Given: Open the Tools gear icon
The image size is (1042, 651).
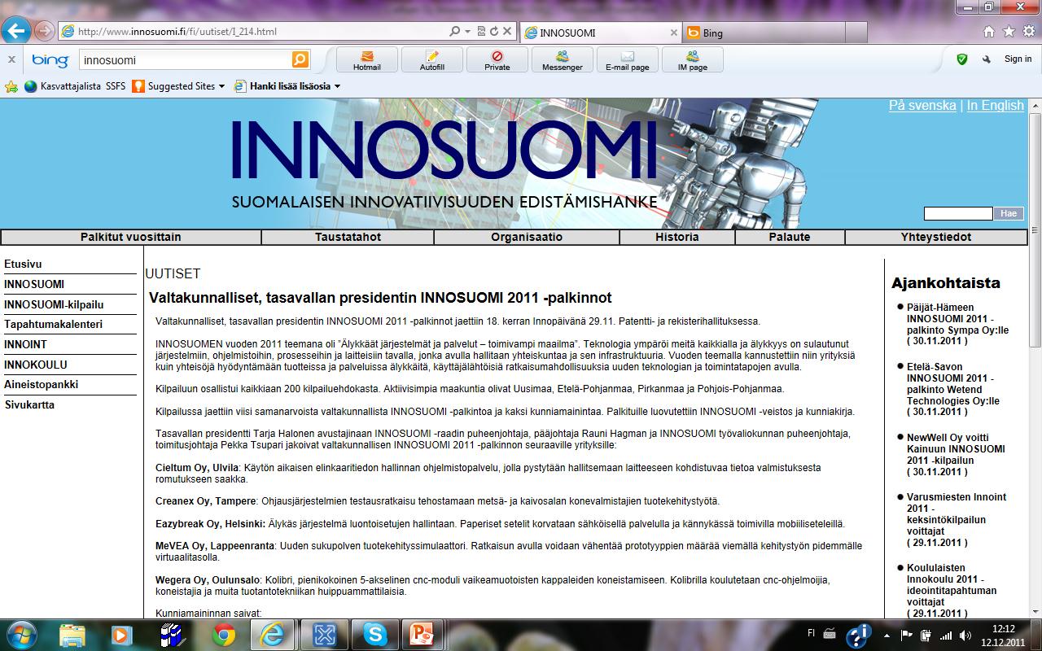Looking at the screenshot, I should [1027, 32].
